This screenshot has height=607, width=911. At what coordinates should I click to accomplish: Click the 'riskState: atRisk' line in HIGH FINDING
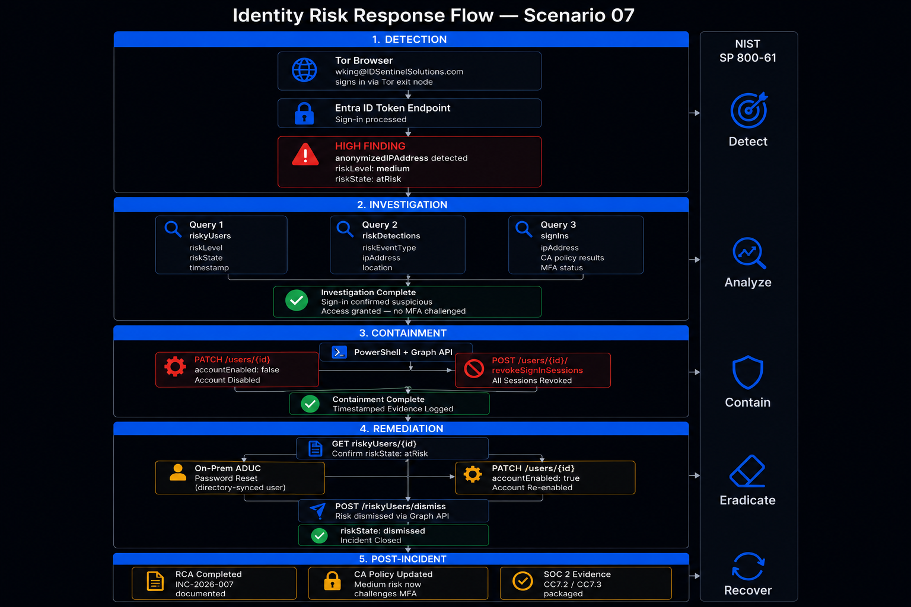click(x=368, y=179)
